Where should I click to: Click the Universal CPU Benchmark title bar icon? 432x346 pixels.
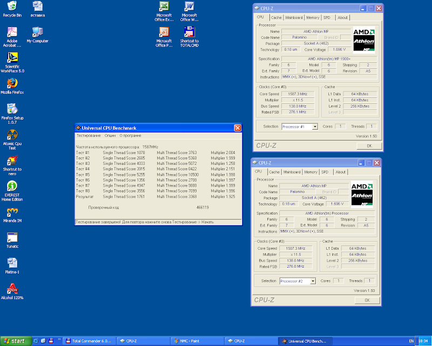pos(78,128)
